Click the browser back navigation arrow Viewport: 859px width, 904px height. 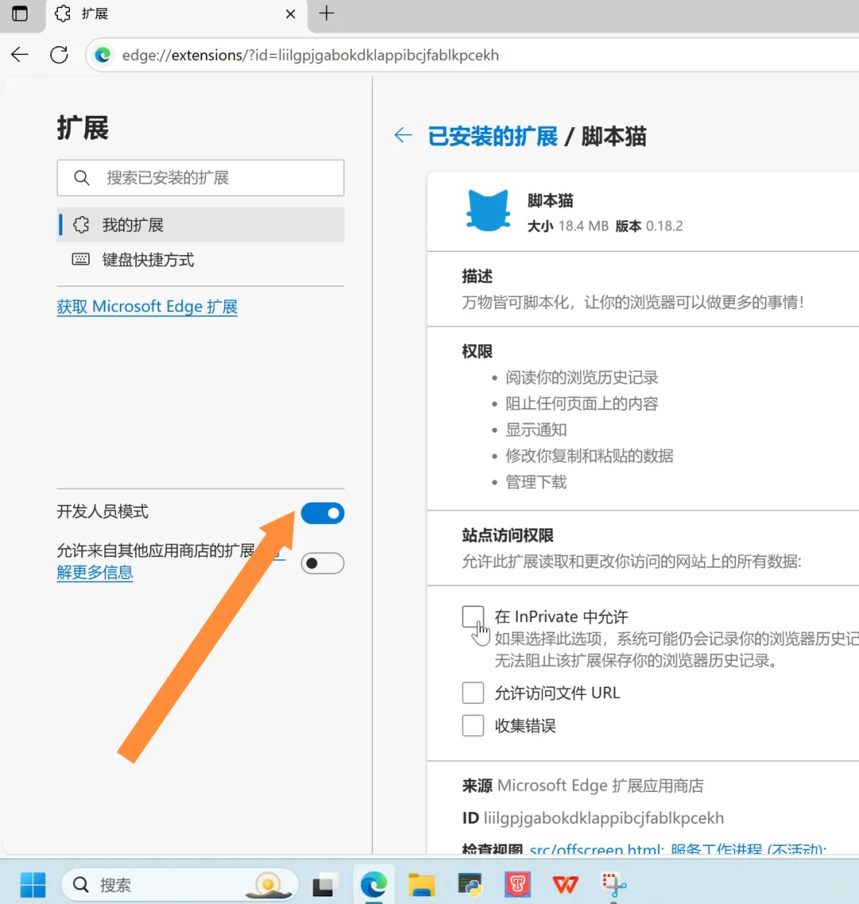coord(19,55)
